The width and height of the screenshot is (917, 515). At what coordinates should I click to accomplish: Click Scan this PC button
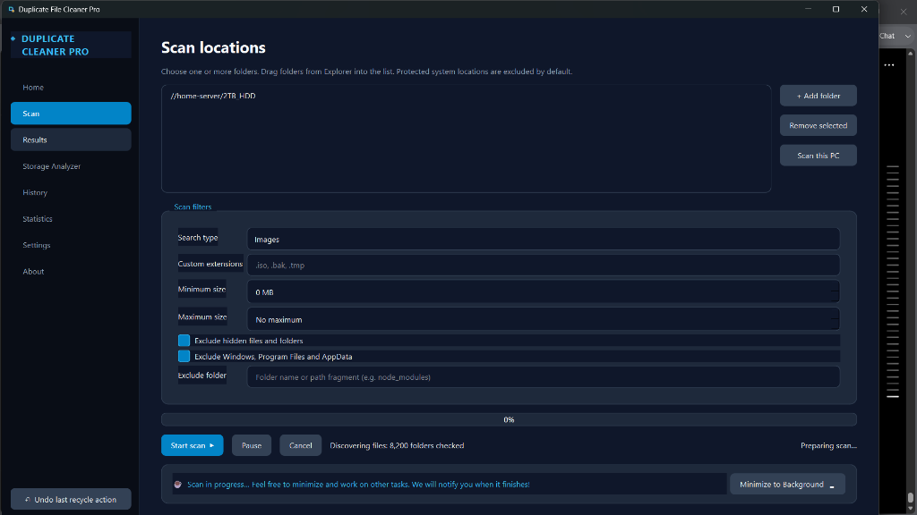(818, 156)
